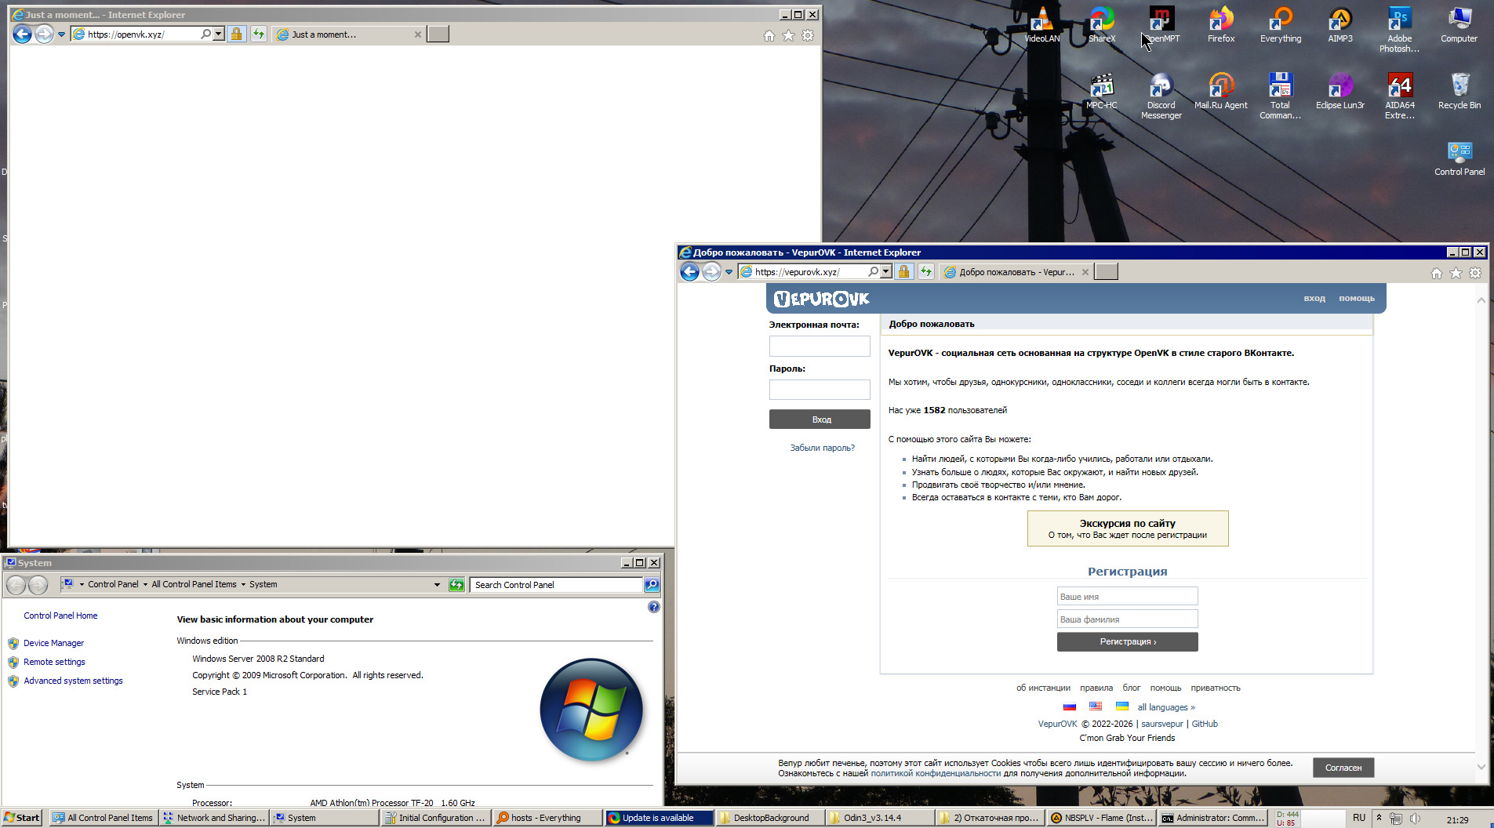The width and height of the screenshot is (1494, 828).
Task: Refresh the vepurovk.xyz page
Action: (926, 272)
